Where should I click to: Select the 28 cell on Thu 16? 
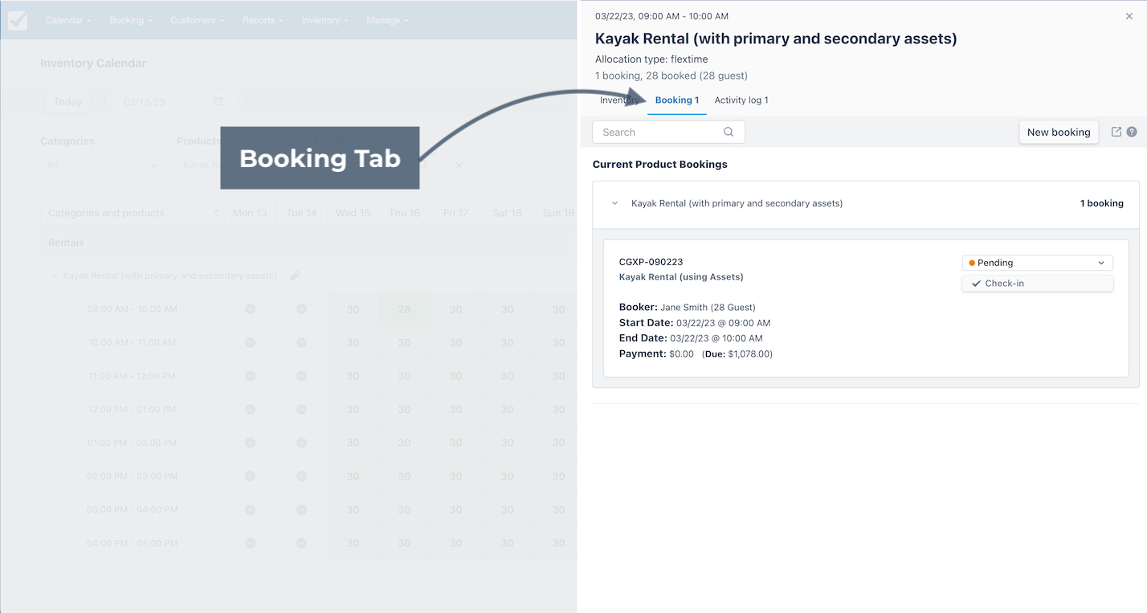click(x=404, y=309)
